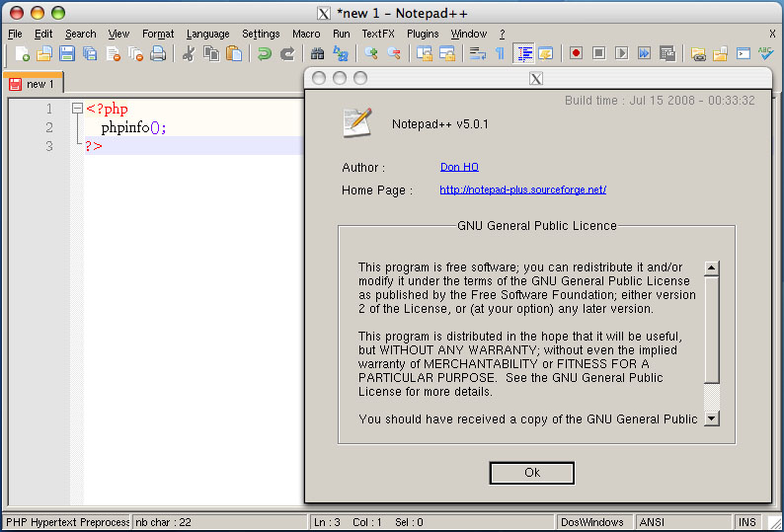Screen dimensions: 784x532
Task: Open the notepad-plus.sourceforge.net home page link
Action: pos(522,190)
